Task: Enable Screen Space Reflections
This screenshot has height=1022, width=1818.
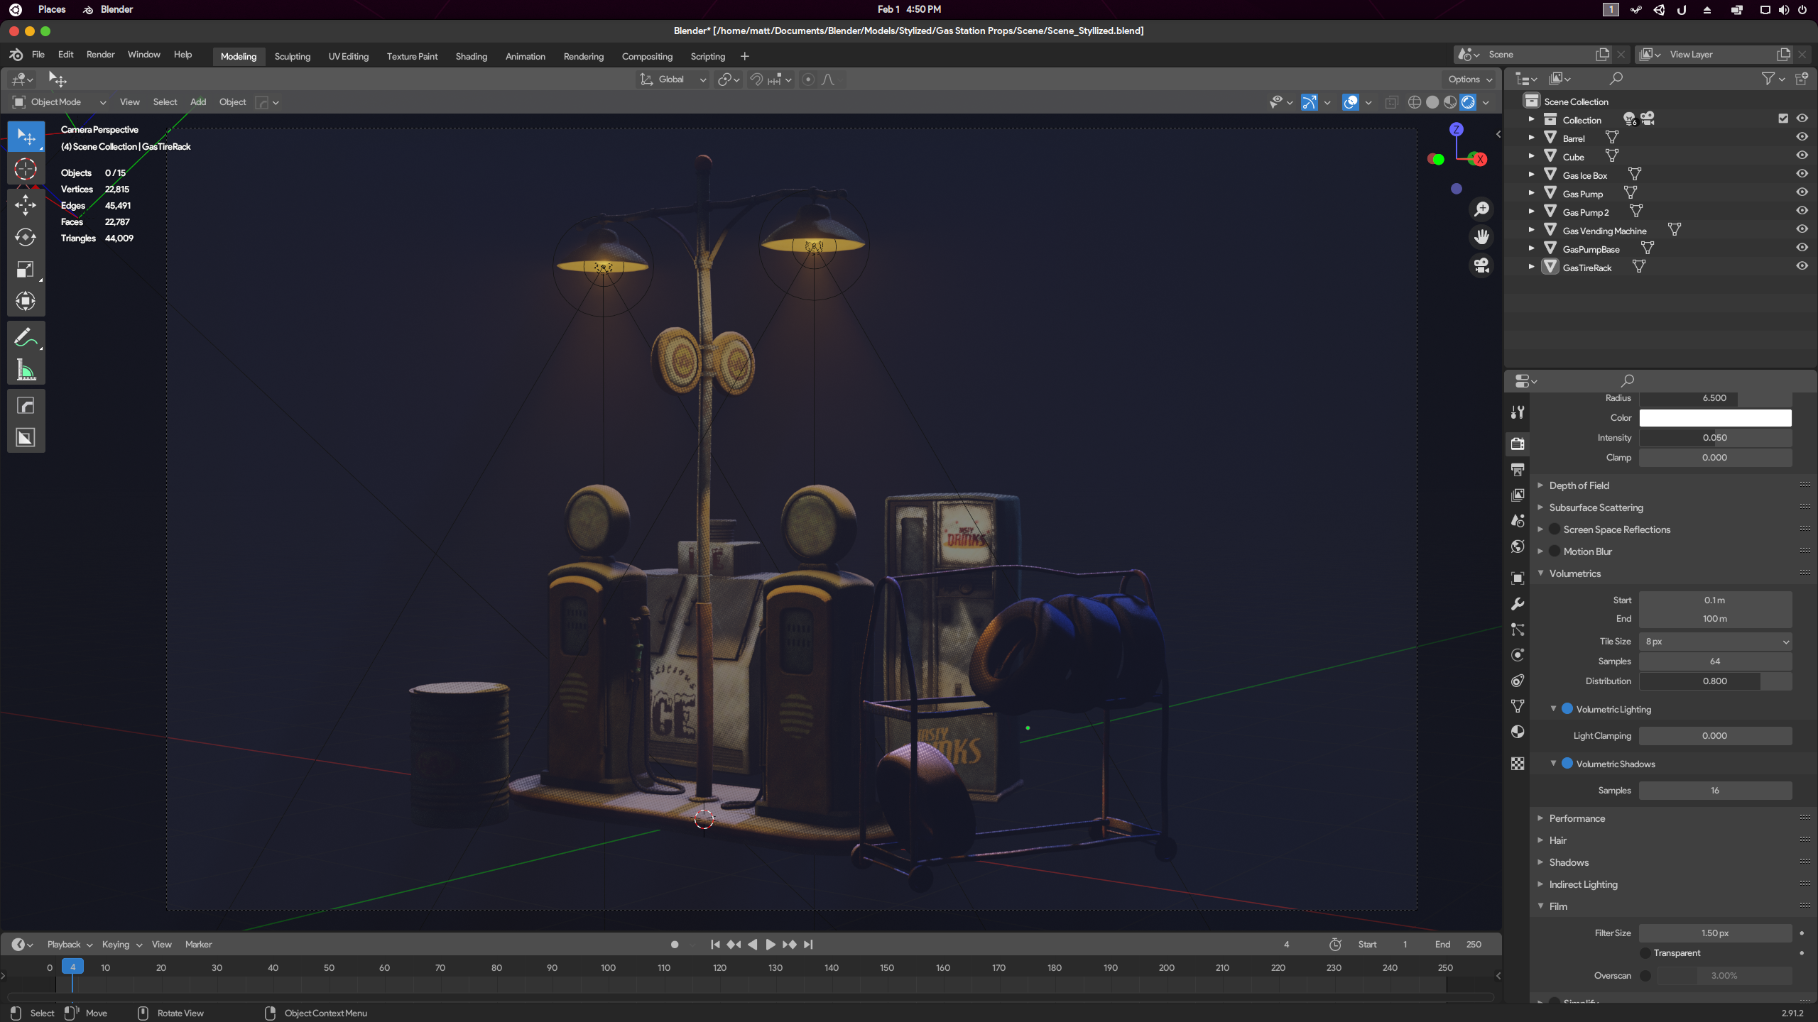Action: pos(1555,529)
